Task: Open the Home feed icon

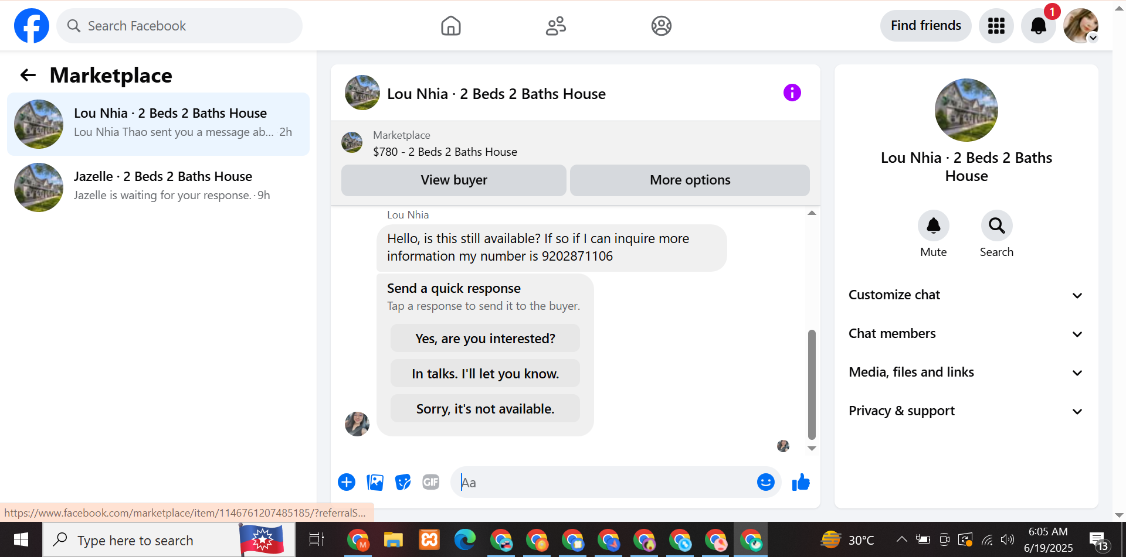Action: [x=450, y=26]
